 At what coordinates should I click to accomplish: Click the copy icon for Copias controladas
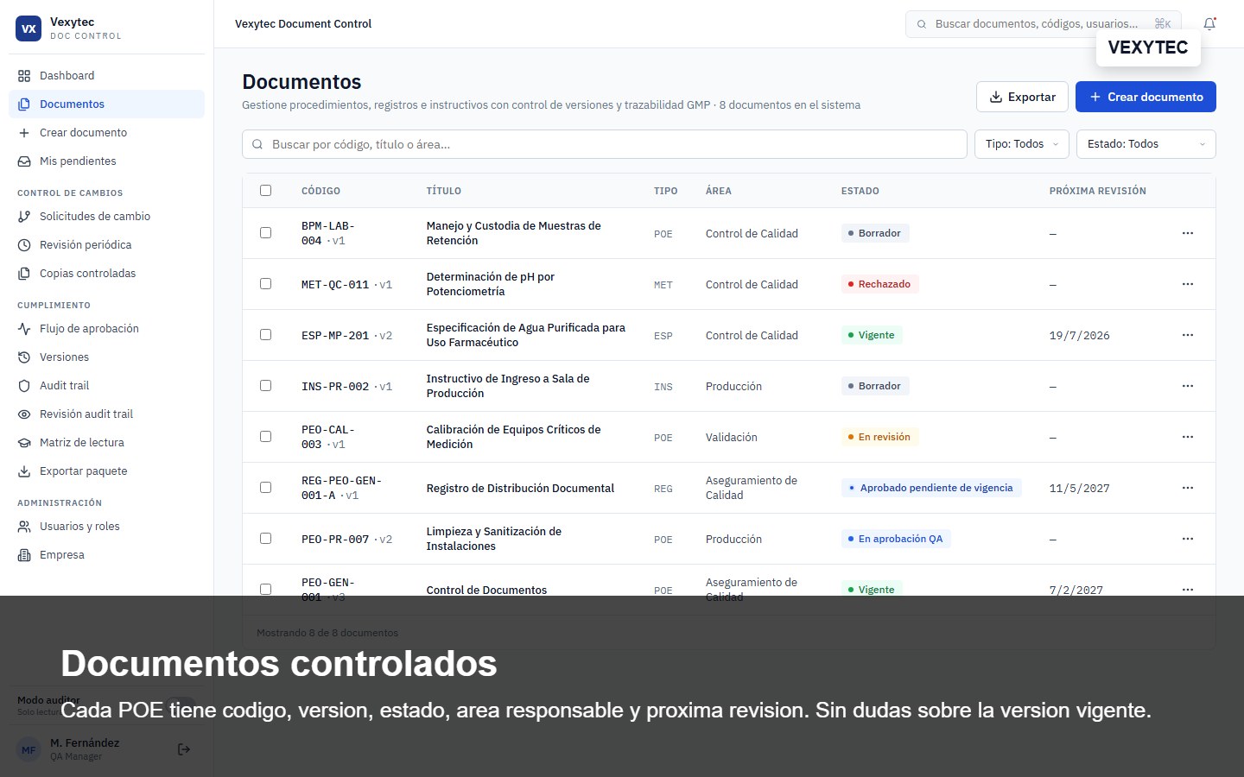(x=24, y=274)
